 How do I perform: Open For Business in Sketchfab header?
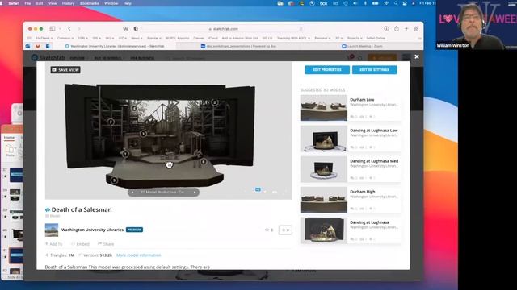[x=142, y=58]
